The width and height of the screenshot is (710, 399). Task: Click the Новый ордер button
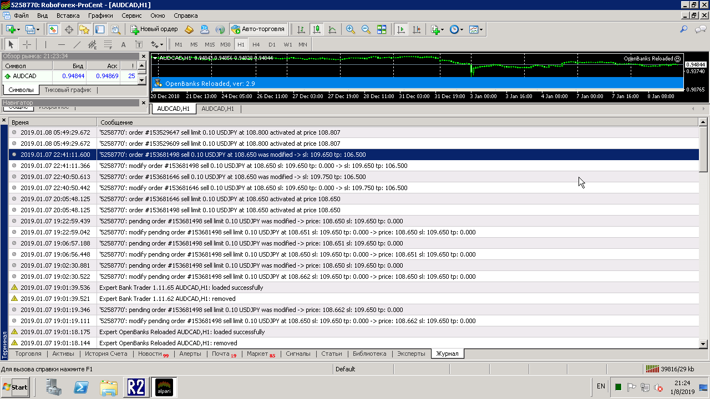(154, 29)
